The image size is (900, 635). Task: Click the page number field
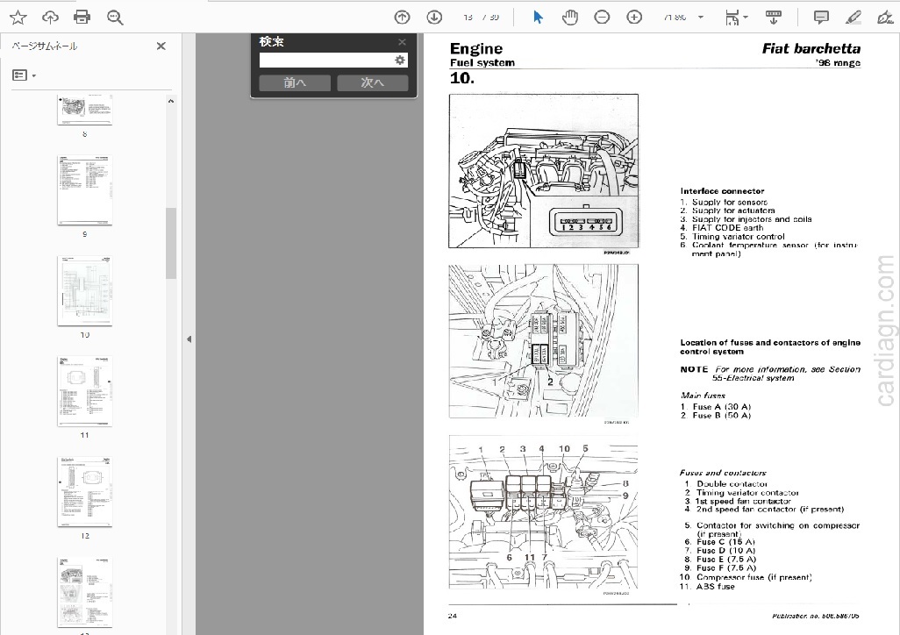tap(468, 18)
